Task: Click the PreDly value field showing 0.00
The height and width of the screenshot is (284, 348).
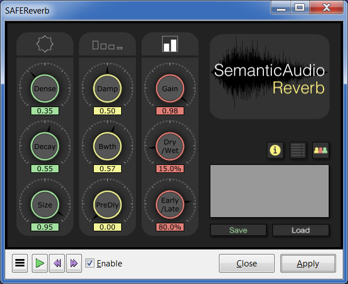Action: pyautogui.click(x=107, y=227)
